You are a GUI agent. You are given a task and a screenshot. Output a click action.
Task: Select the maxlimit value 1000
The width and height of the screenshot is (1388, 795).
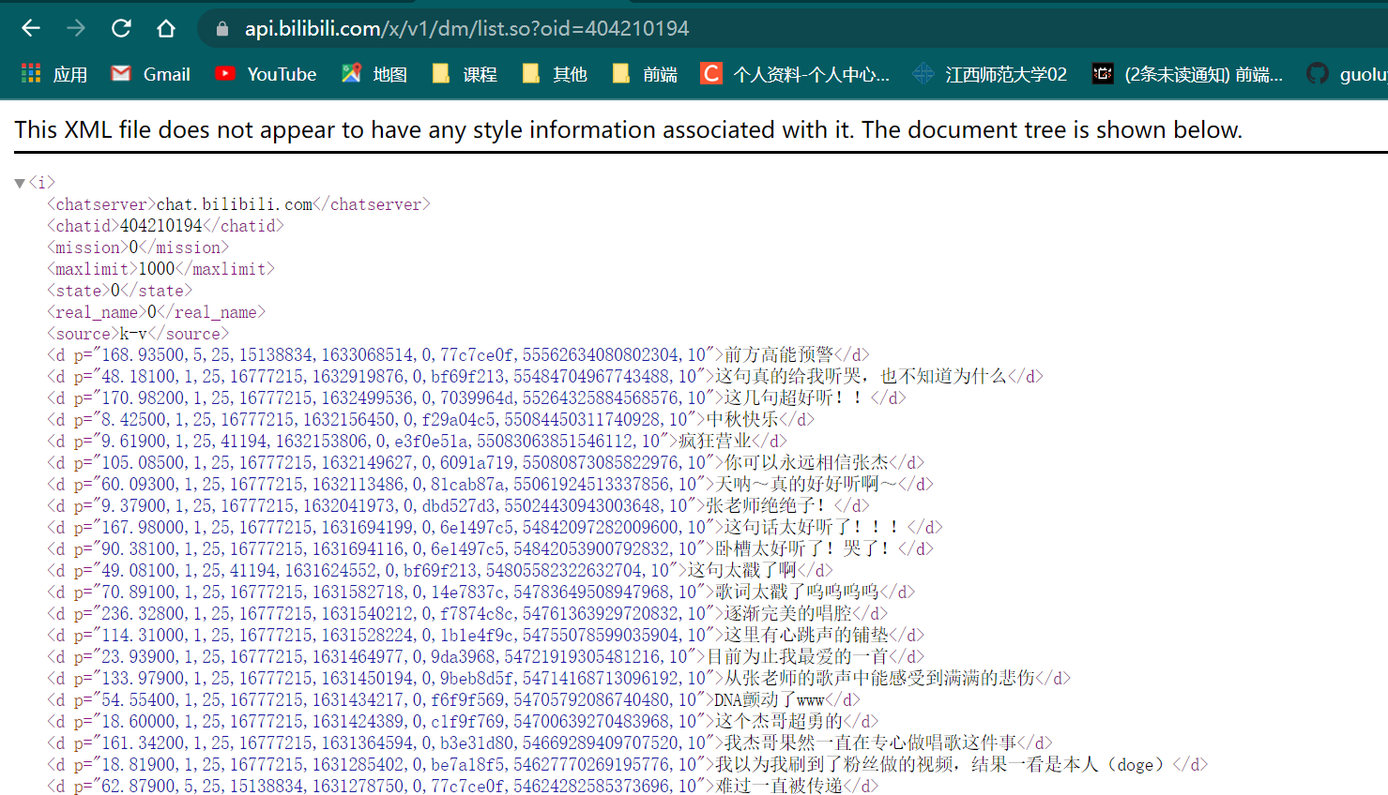(x=157, y=269)
